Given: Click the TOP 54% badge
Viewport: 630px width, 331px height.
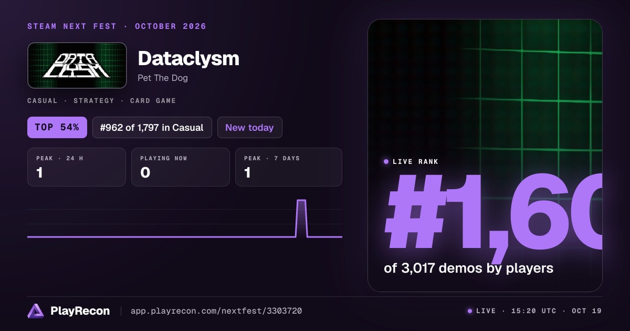Looking at the screenshot, I should click(57, 128).
